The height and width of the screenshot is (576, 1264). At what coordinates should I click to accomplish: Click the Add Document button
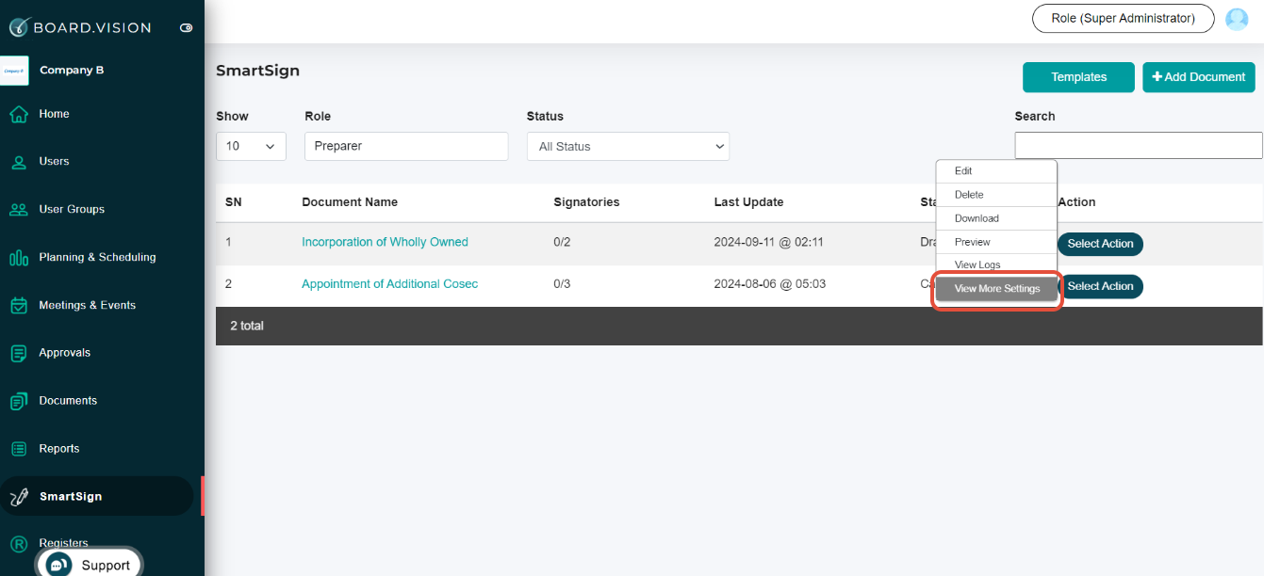coord(1199,77)
